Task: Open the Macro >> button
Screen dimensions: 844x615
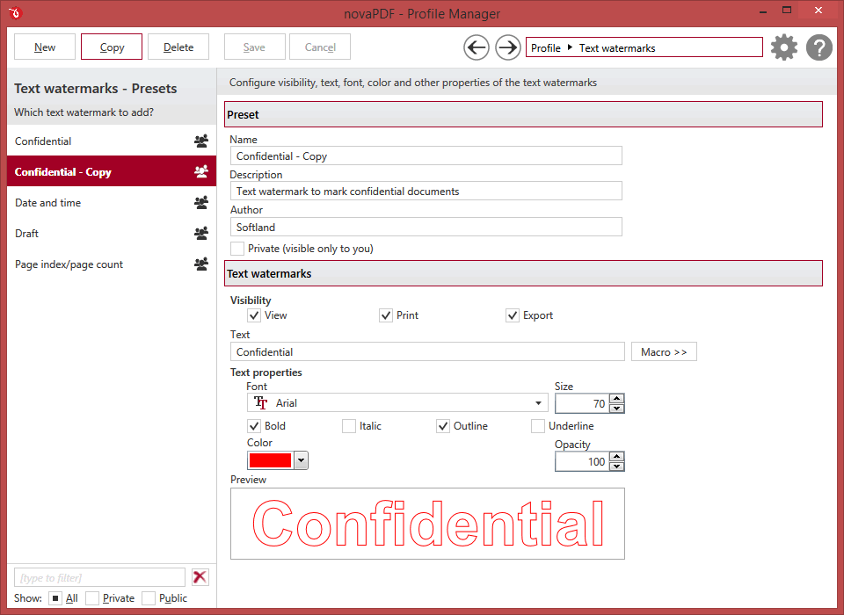Action: pos(664,352)
